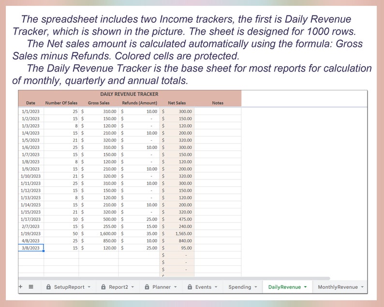
Task: Click the lock icon on Events tab
Action: click(x=190, y=287)
